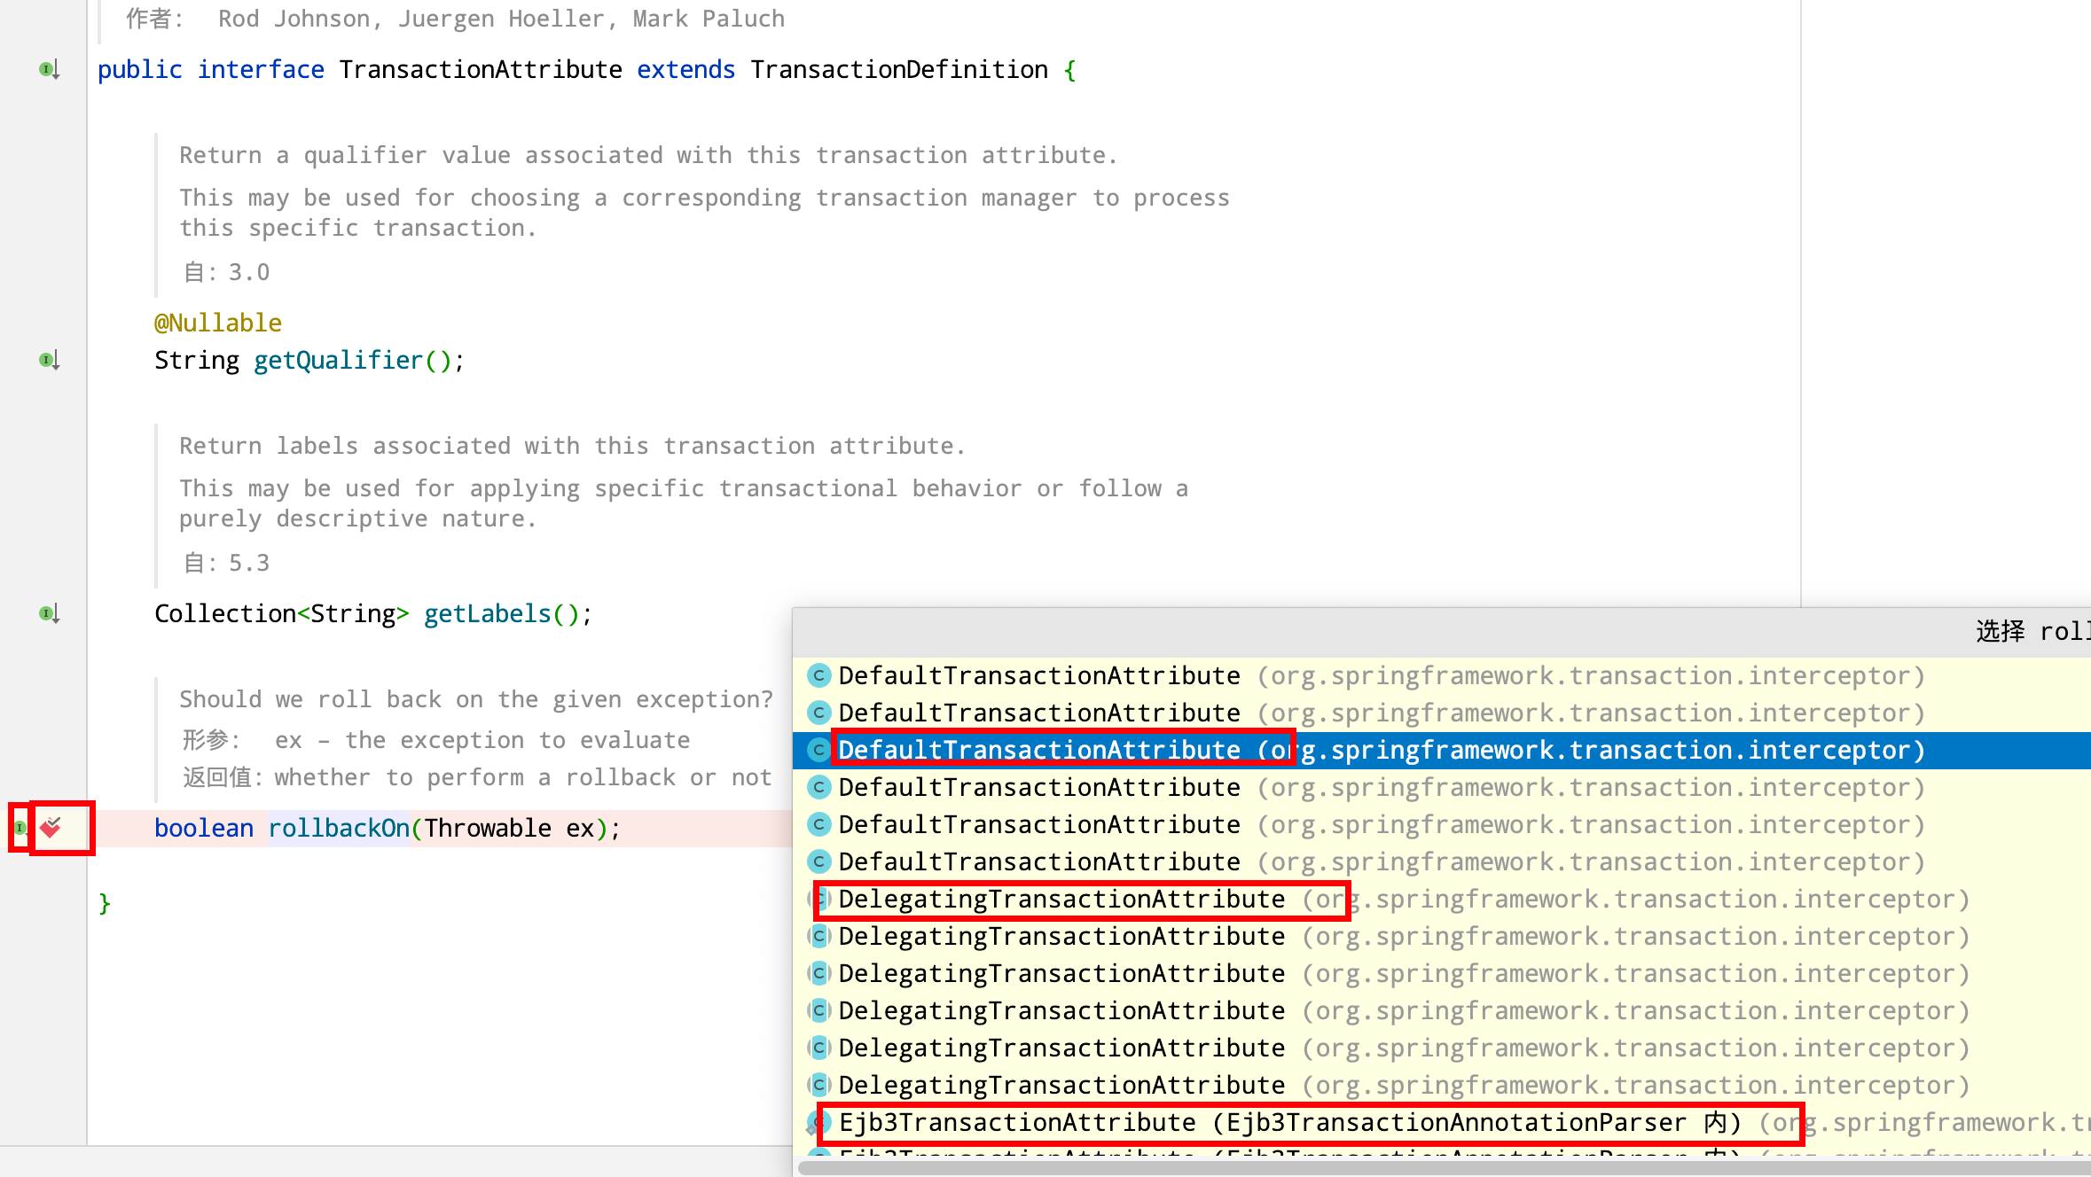This screenshot has width=2091, height=1177.
Task: Click the implemented-method gutter icon next to rollbackOn
Action: click(20, 828)
